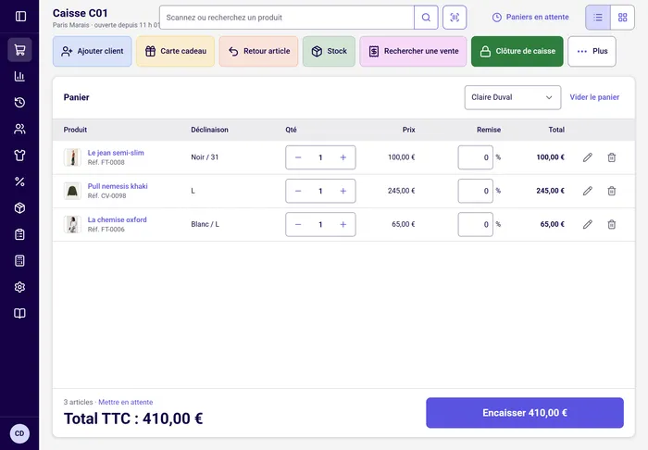The width and height of the screenshot is (648, 450).
Task: Open the box inventory icon in sidebar
Action: [19, 207]
